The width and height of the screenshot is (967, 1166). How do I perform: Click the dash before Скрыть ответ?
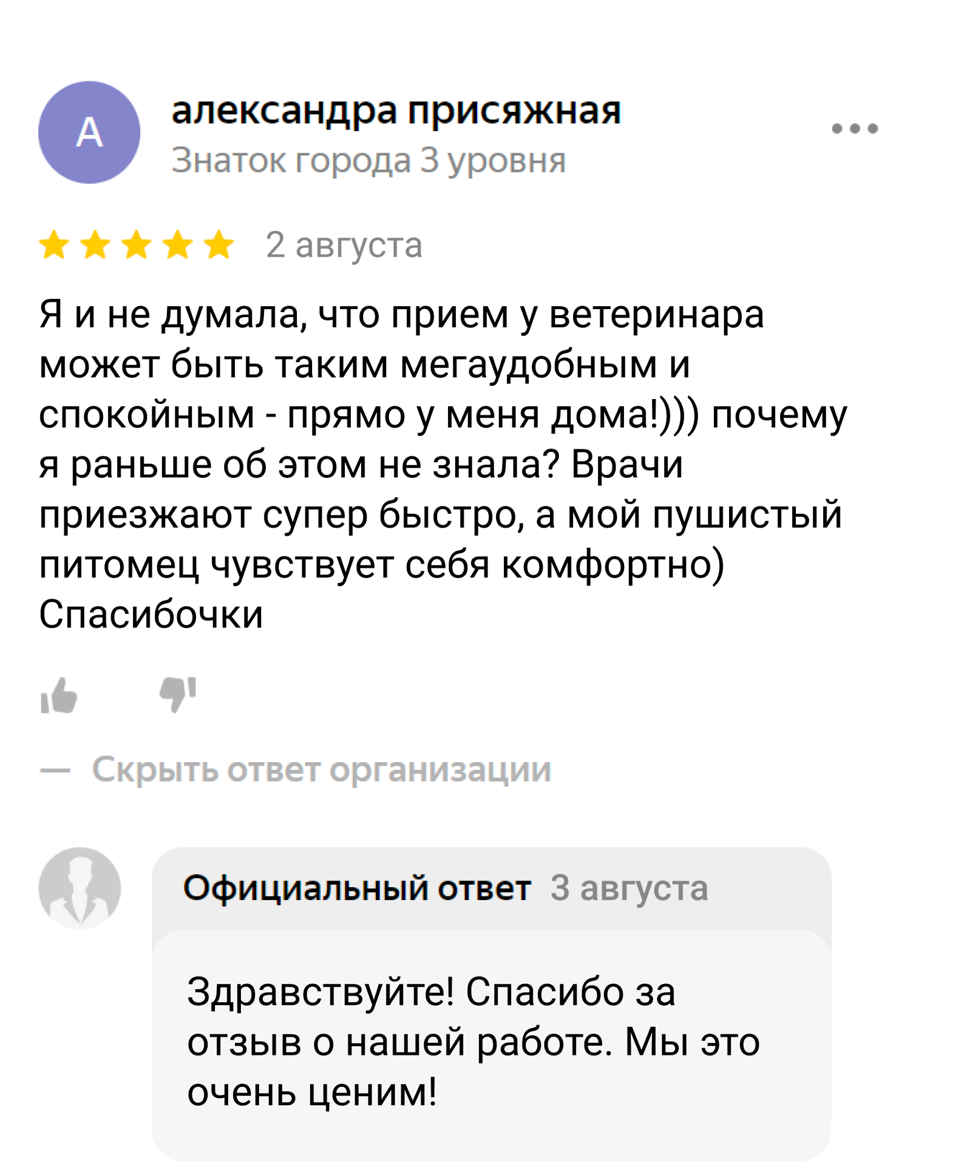[x=55, y=771]
